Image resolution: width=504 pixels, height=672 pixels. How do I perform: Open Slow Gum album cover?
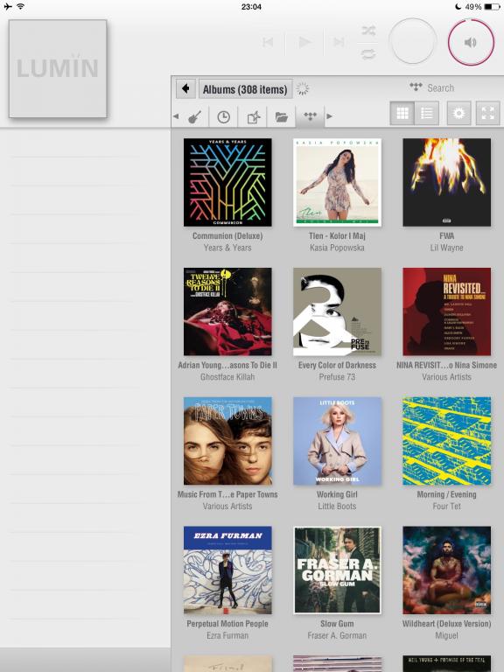[337, 570]
